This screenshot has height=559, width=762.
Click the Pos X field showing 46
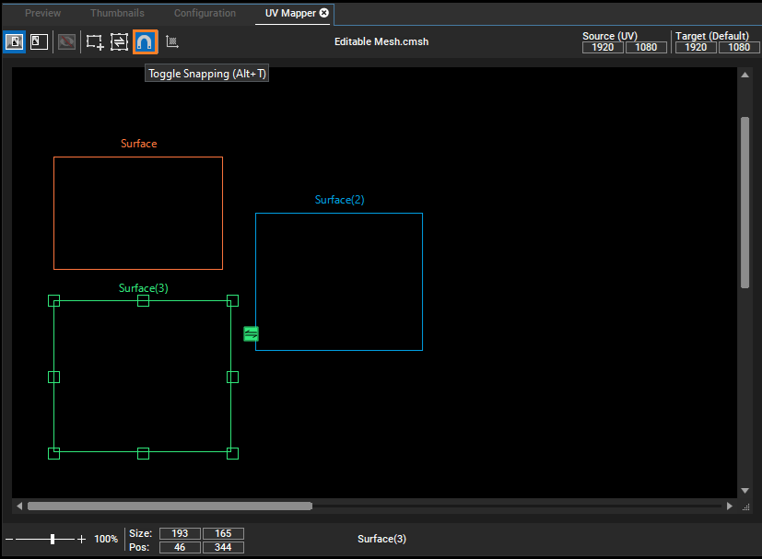pos(180,547)
